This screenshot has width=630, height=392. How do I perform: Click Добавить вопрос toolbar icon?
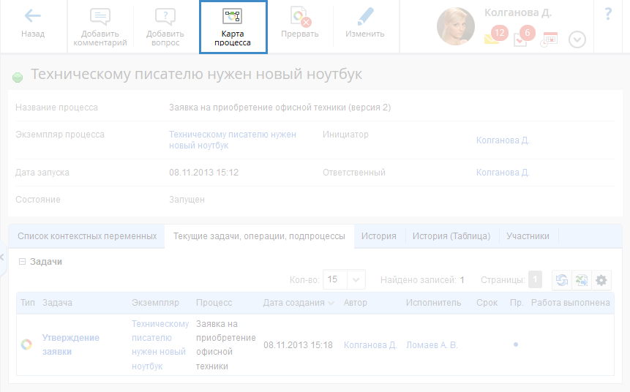click(165, 26)
